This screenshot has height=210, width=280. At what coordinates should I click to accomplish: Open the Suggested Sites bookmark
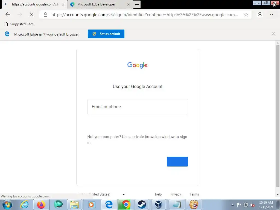click(19, 24)
